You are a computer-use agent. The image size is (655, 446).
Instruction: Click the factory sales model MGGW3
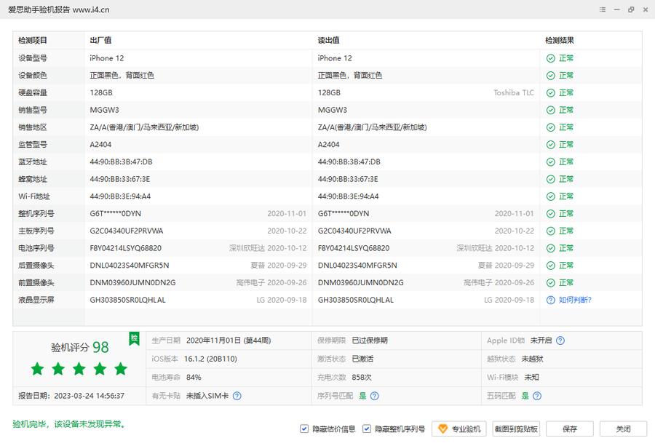[x=104, y=110]
